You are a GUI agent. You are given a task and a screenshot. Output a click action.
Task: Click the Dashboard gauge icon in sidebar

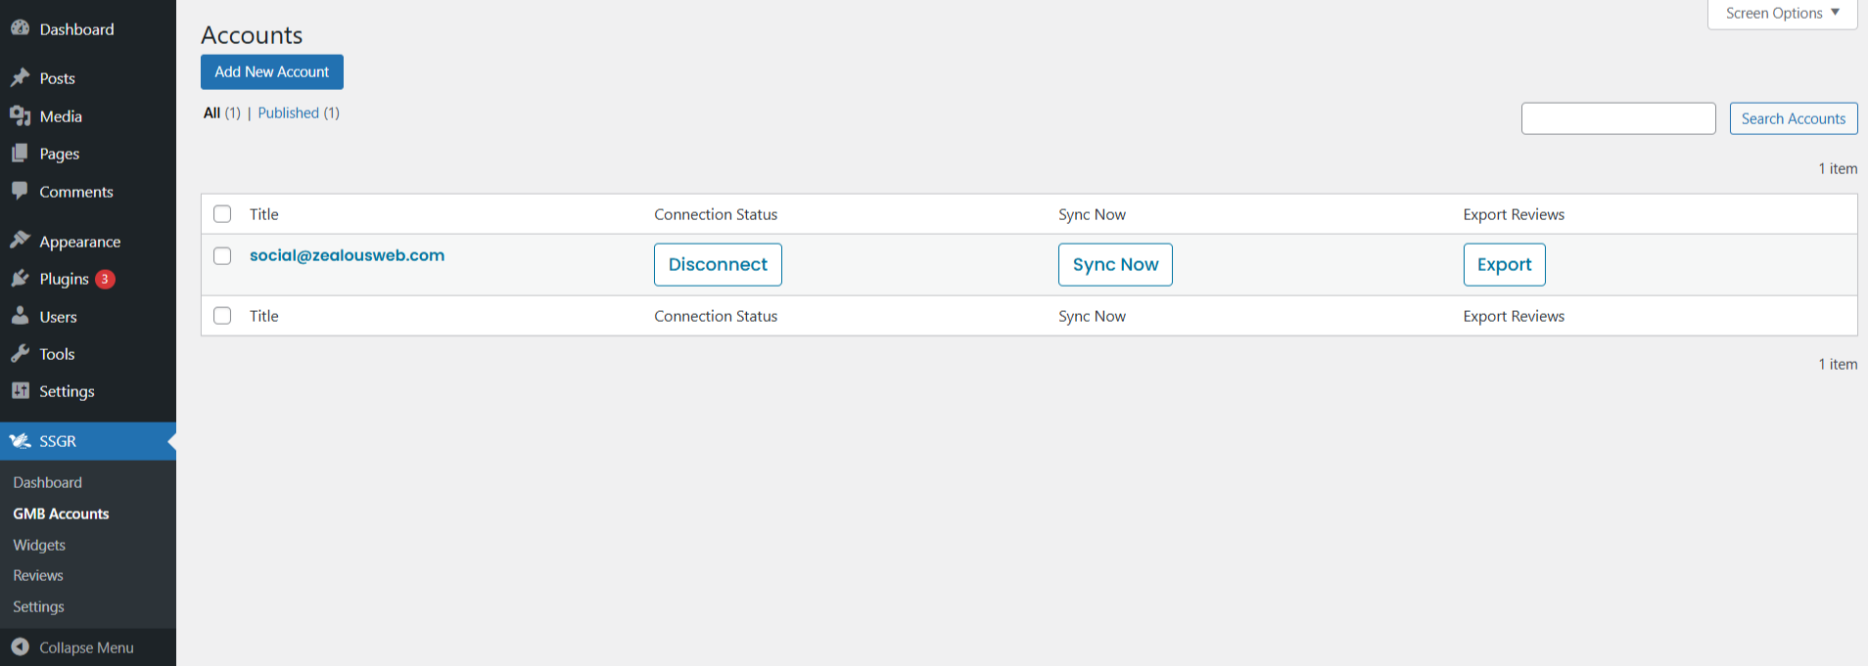(20, 28)
